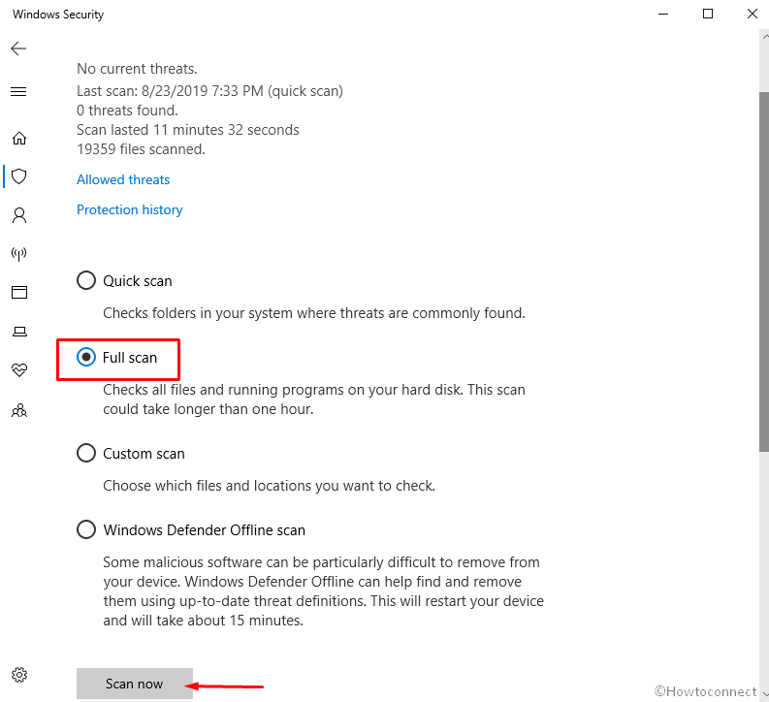Viewport: 769px width, 702px height.
Task: Click the 'Last scan: 8/23/2019 7:33 PM' line
Action: (209, 91)
